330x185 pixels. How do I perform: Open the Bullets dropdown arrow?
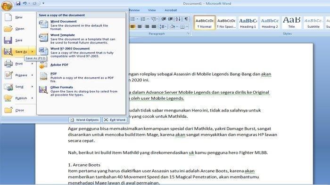click(x=138, y=19)
